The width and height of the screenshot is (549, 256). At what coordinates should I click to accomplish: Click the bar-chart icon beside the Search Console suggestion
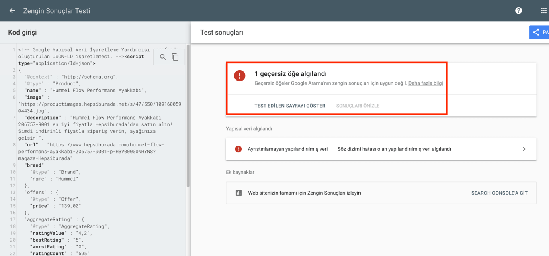238,193
